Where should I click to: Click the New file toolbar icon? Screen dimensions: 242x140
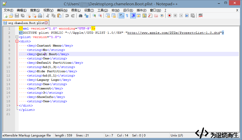tap(5, 16)
